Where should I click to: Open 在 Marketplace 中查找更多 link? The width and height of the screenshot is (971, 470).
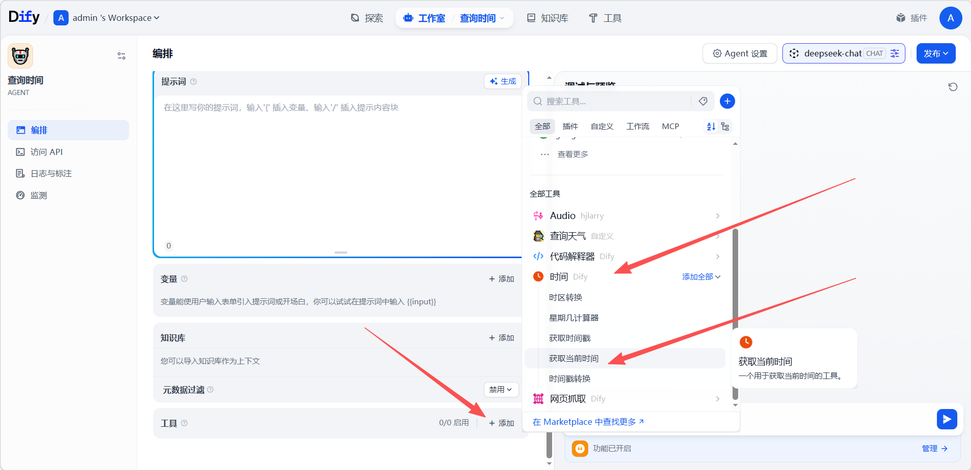(x=588, y=422)
